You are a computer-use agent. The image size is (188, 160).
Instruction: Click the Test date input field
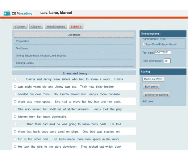tap(163, 52)
